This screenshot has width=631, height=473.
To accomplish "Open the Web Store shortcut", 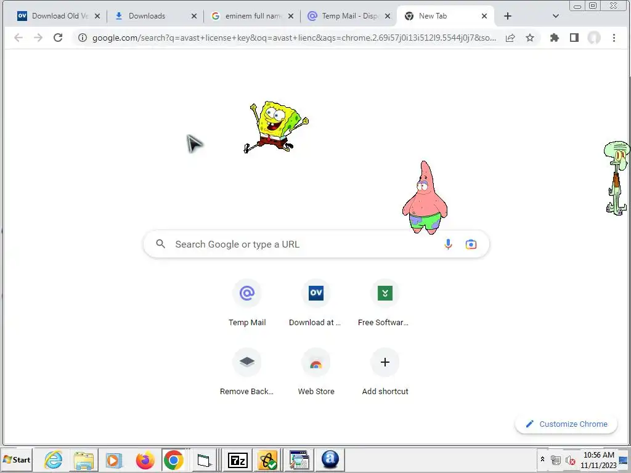I will click(316, 372).
